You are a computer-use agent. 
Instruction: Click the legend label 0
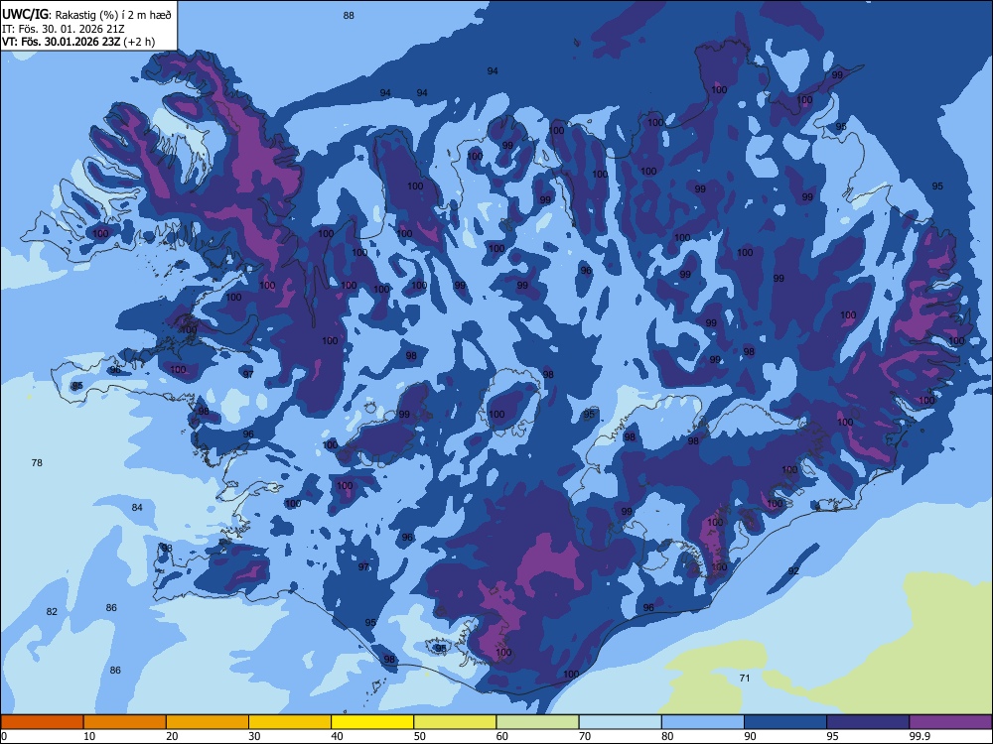(x=4, y=736)
